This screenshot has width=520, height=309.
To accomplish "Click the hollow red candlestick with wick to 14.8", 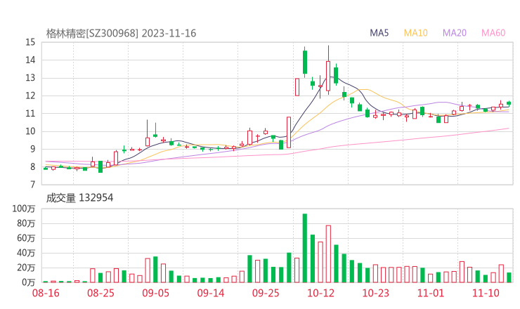I will coord(328,70).
